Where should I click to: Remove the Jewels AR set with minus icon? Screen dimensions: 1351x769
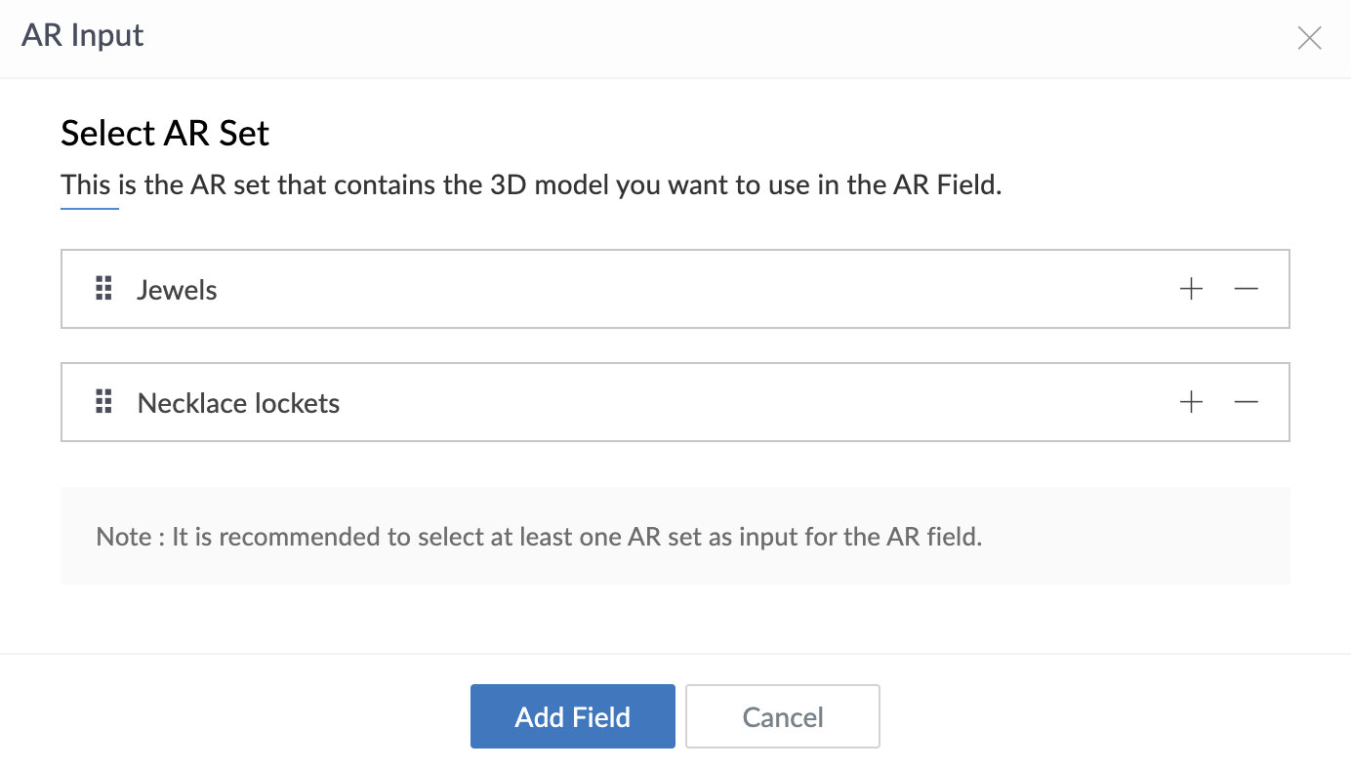(x=1246, y=289)
